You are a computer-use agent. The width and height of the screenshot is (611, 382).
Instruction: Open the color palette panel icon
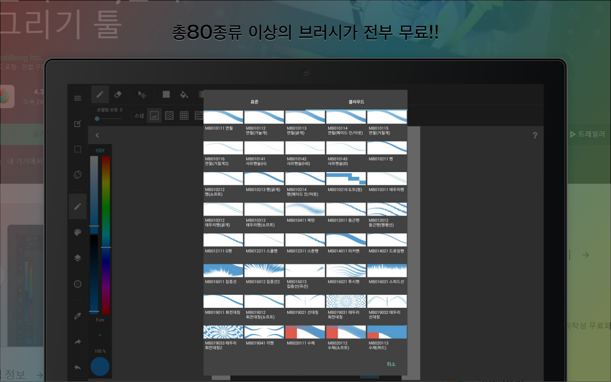[78, 232]
